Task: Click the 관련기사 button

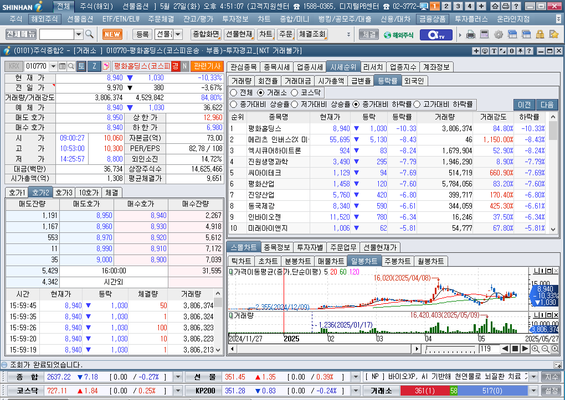Action: point(207,66)
